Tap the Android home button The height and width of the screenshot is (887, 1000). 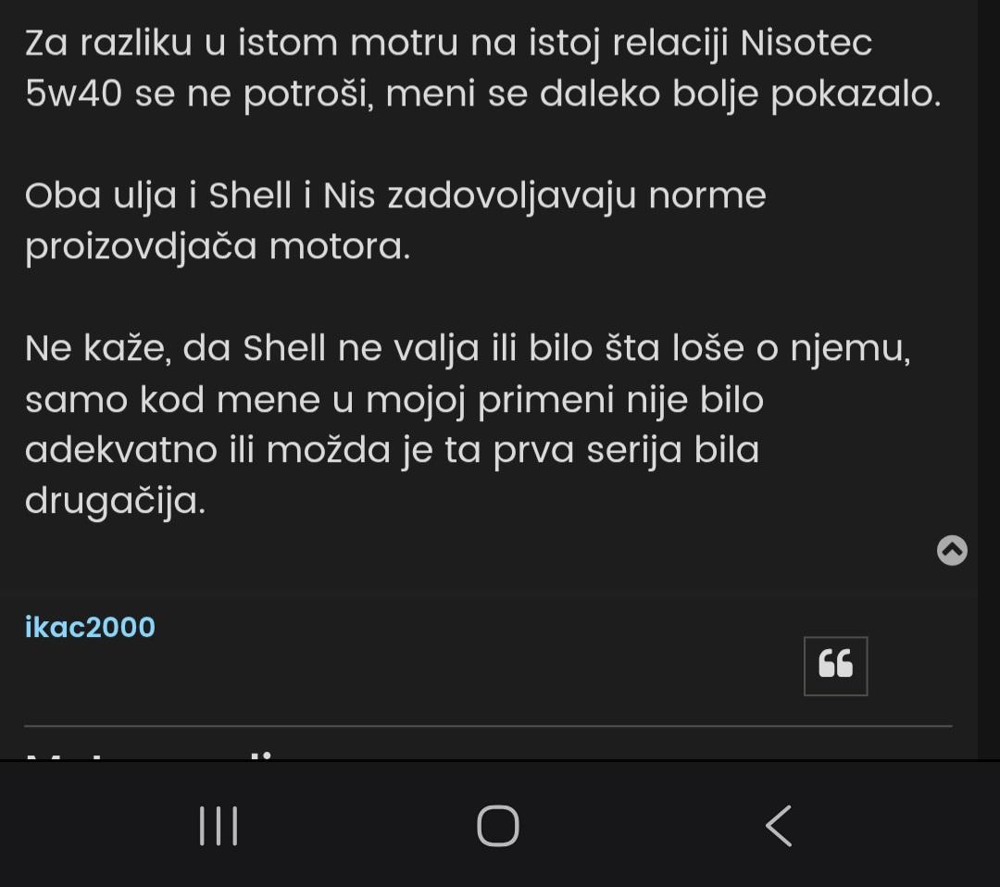point(498,825)
